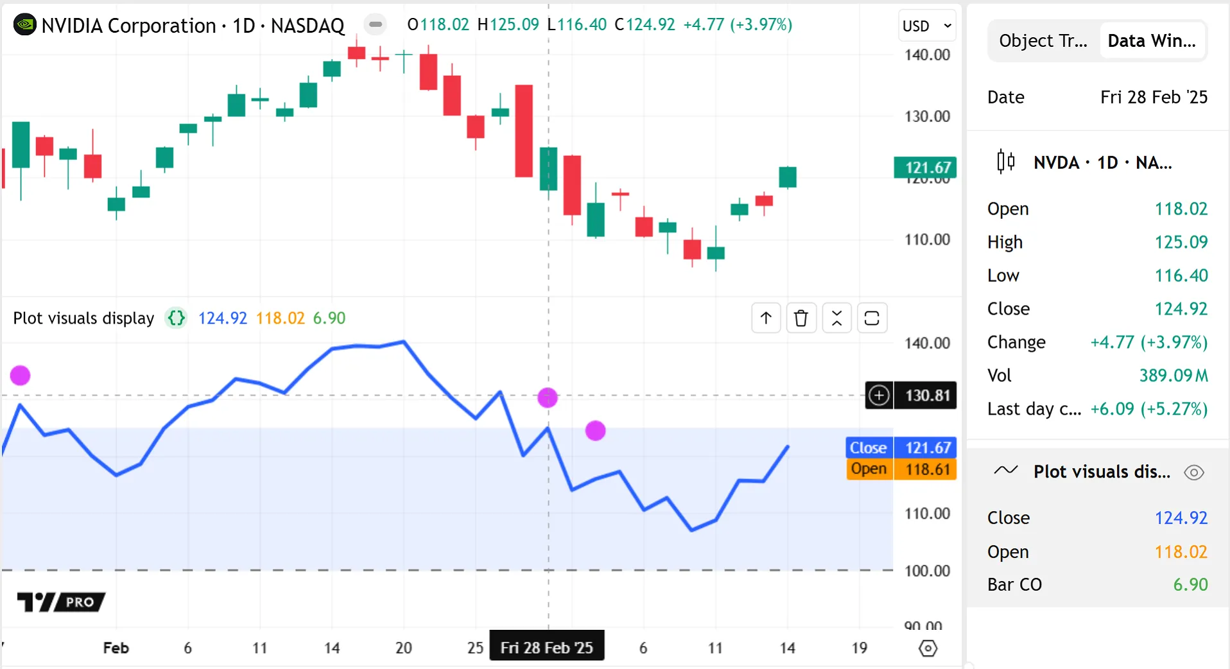The height and width of the screenshot is (669, 1230).
Task: Click the NVIDIA logo icon
Action: click(24, 25)
